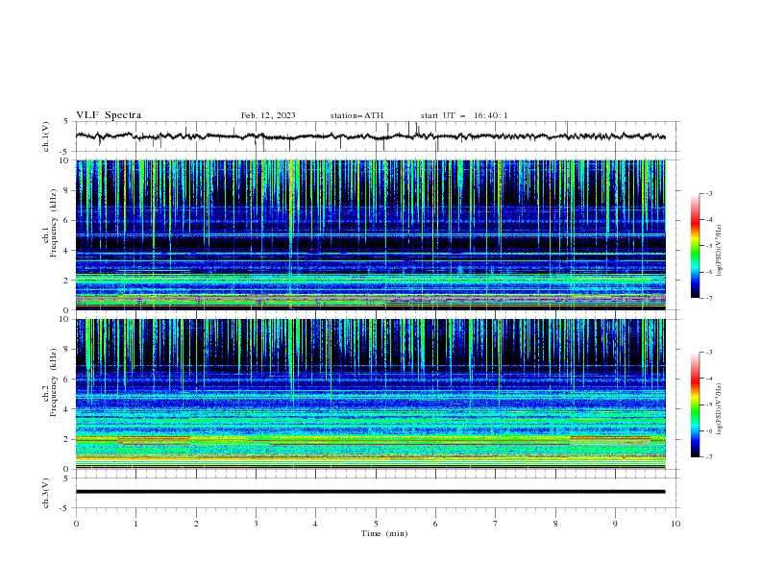The height and width of the screenshot is (588, 761).
Task: Select the date text "Feb. 12, 2023"
Action: click(x=268, y=115)
